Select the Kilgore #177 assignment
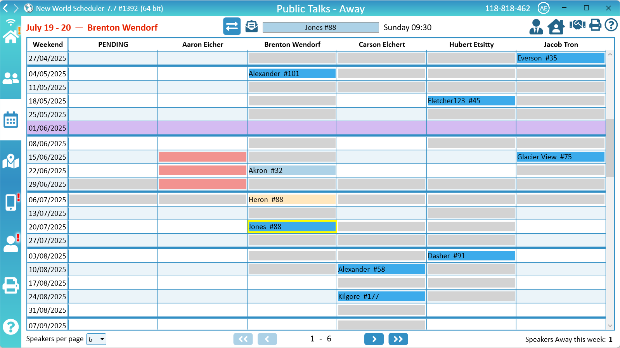 point(382,296)
